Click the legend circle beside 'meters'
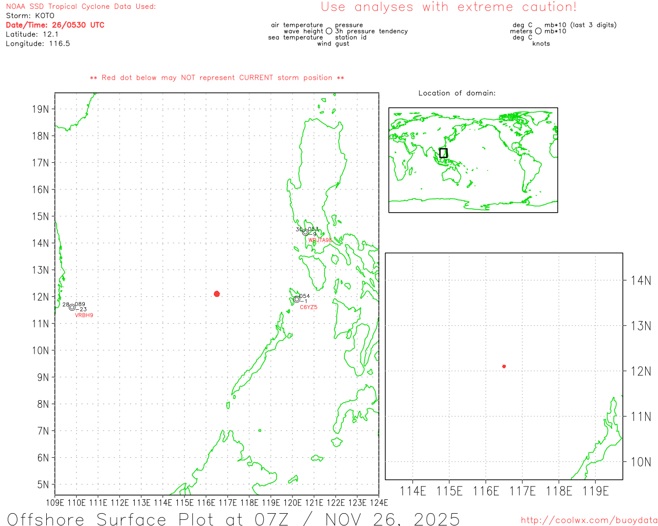The height and width of the screenshot is (526, 658). click(538, 31)
